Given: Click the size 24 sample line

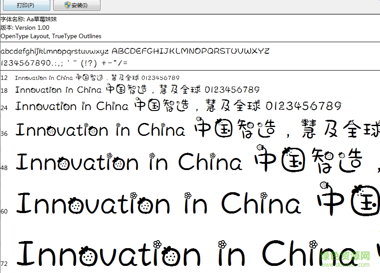Looking at the screenshot, I should [178, 106].
